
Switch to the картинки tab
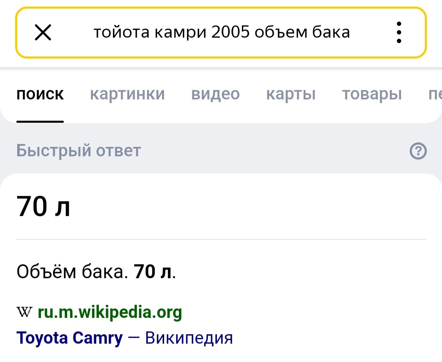point(127,94)
